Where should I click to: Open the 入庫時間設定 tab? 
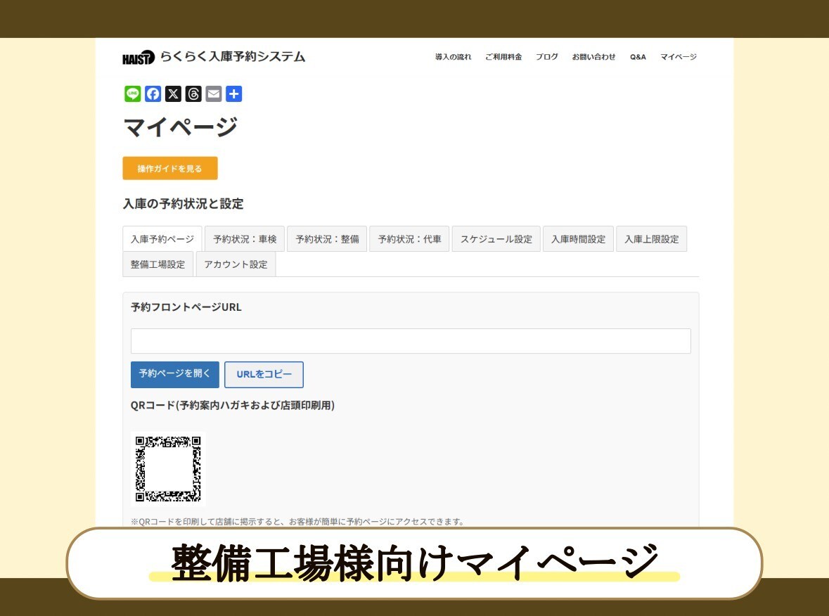579,239
